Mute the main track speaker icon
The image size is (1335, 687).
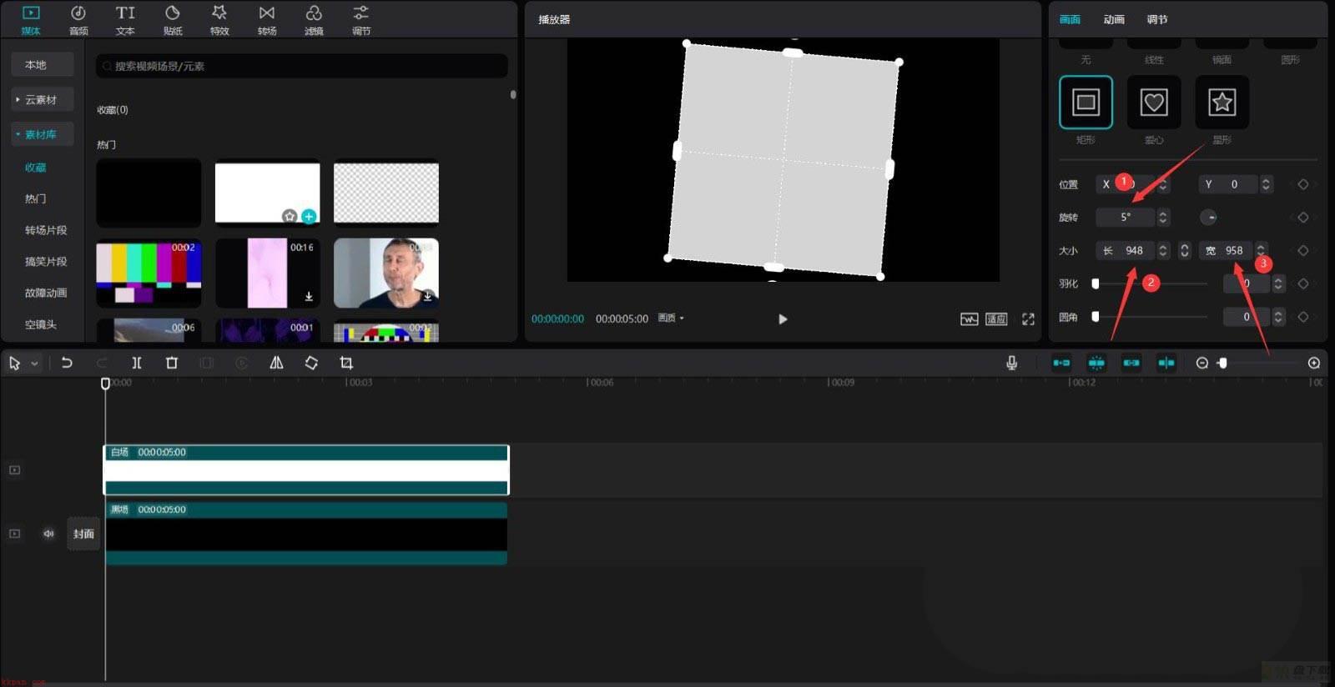coord(48,534)
